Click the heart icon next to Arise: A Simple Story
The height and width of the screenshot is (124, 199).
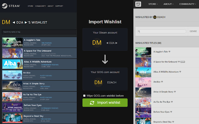click(175, 92)
